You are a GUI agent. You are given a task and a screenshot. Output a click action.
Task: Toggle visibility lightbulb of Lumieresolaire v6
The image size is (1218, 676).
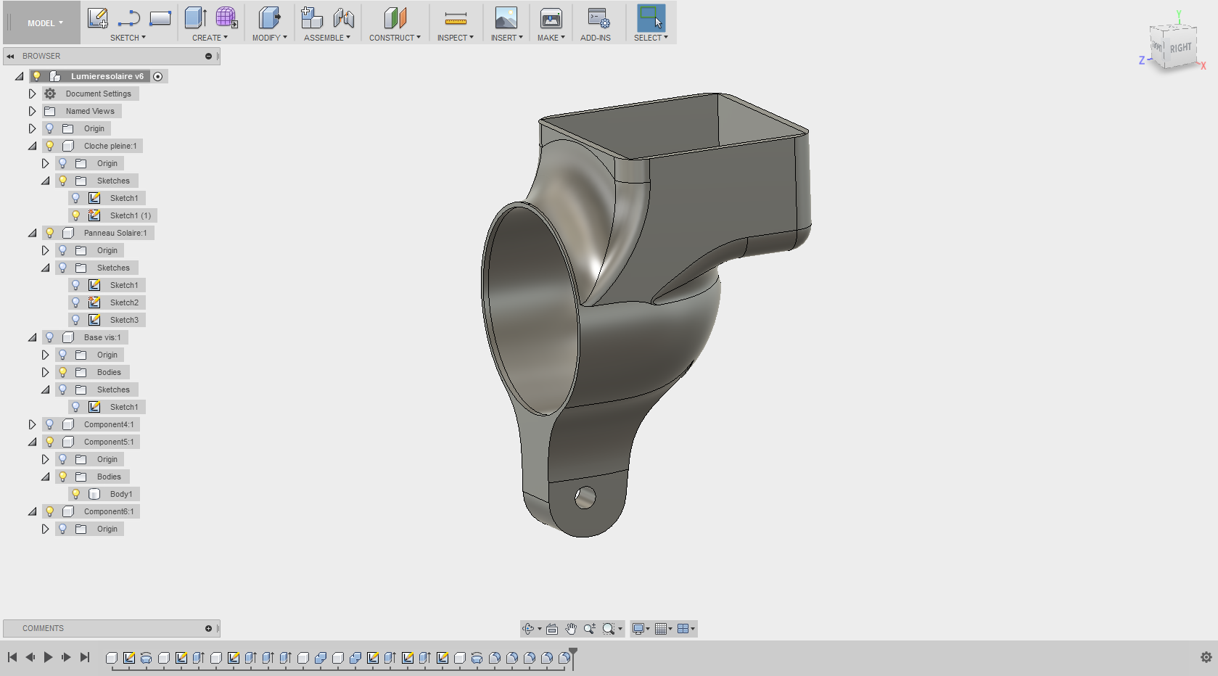(x=36, y=76)
